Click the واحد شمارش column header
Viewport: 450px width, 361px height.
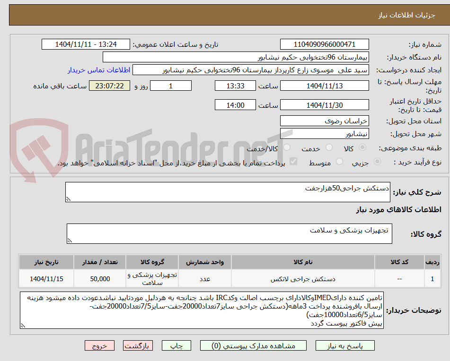(204, 262)
